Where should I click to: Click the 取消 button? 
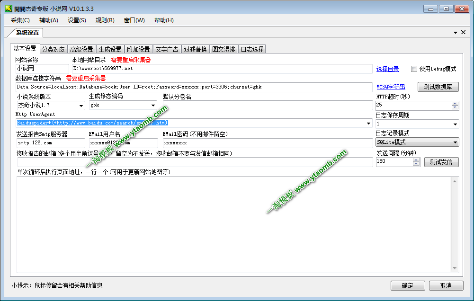(x=446, y=285)
